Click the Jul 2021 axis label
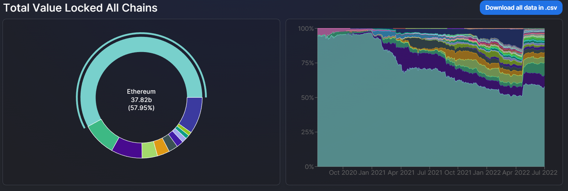 (x=429, y=173)
